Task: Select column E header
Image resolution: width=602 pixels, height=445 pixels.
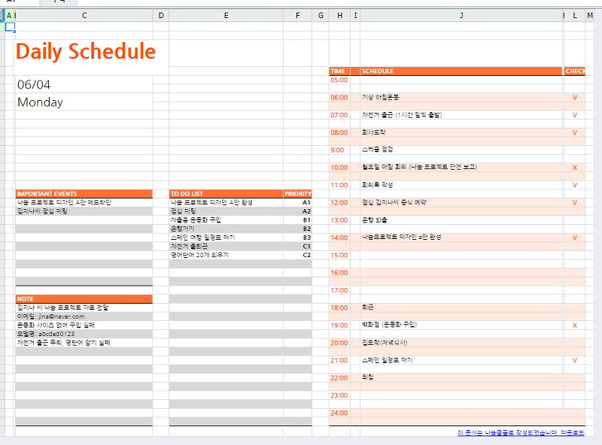Action: [x=227, y=15]
